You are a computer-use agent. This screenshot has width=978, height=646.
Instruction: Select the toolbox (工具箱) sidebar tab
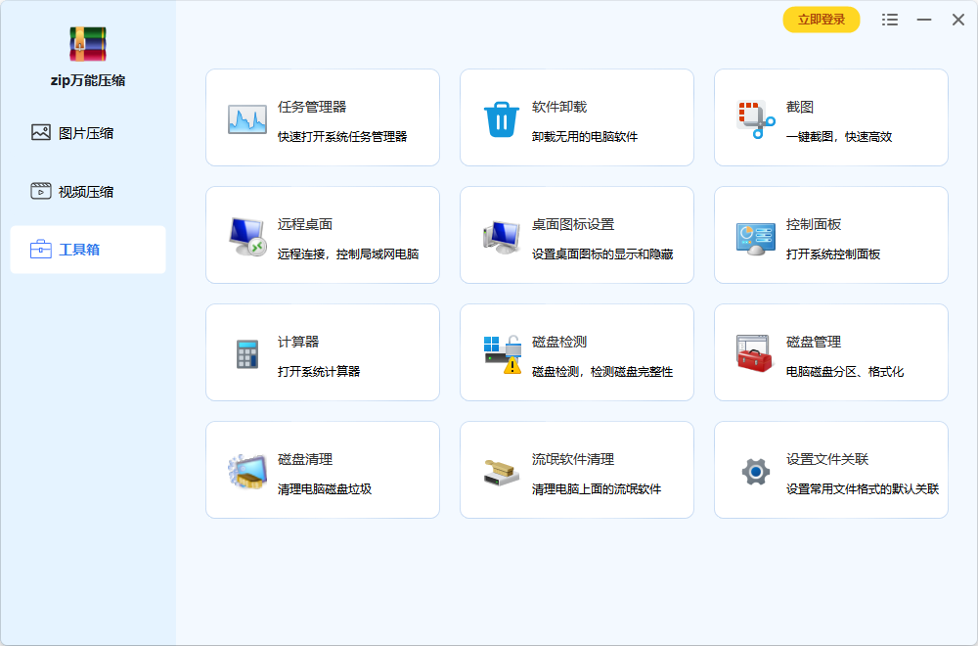click(87, 250)
